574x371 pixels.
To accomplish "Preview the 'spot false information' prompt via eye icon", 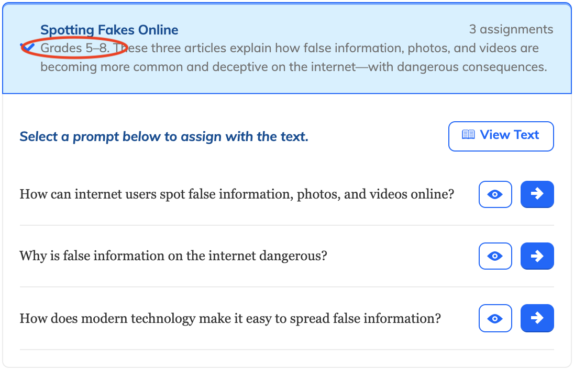I will click(495, 194).
